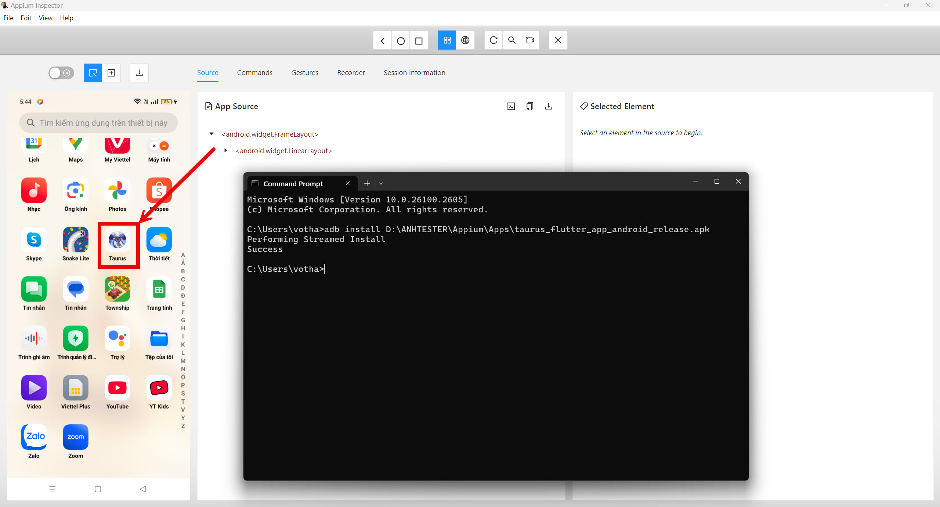Download screenshot icon beside mode buttons
940x507 pixels.
139,73
